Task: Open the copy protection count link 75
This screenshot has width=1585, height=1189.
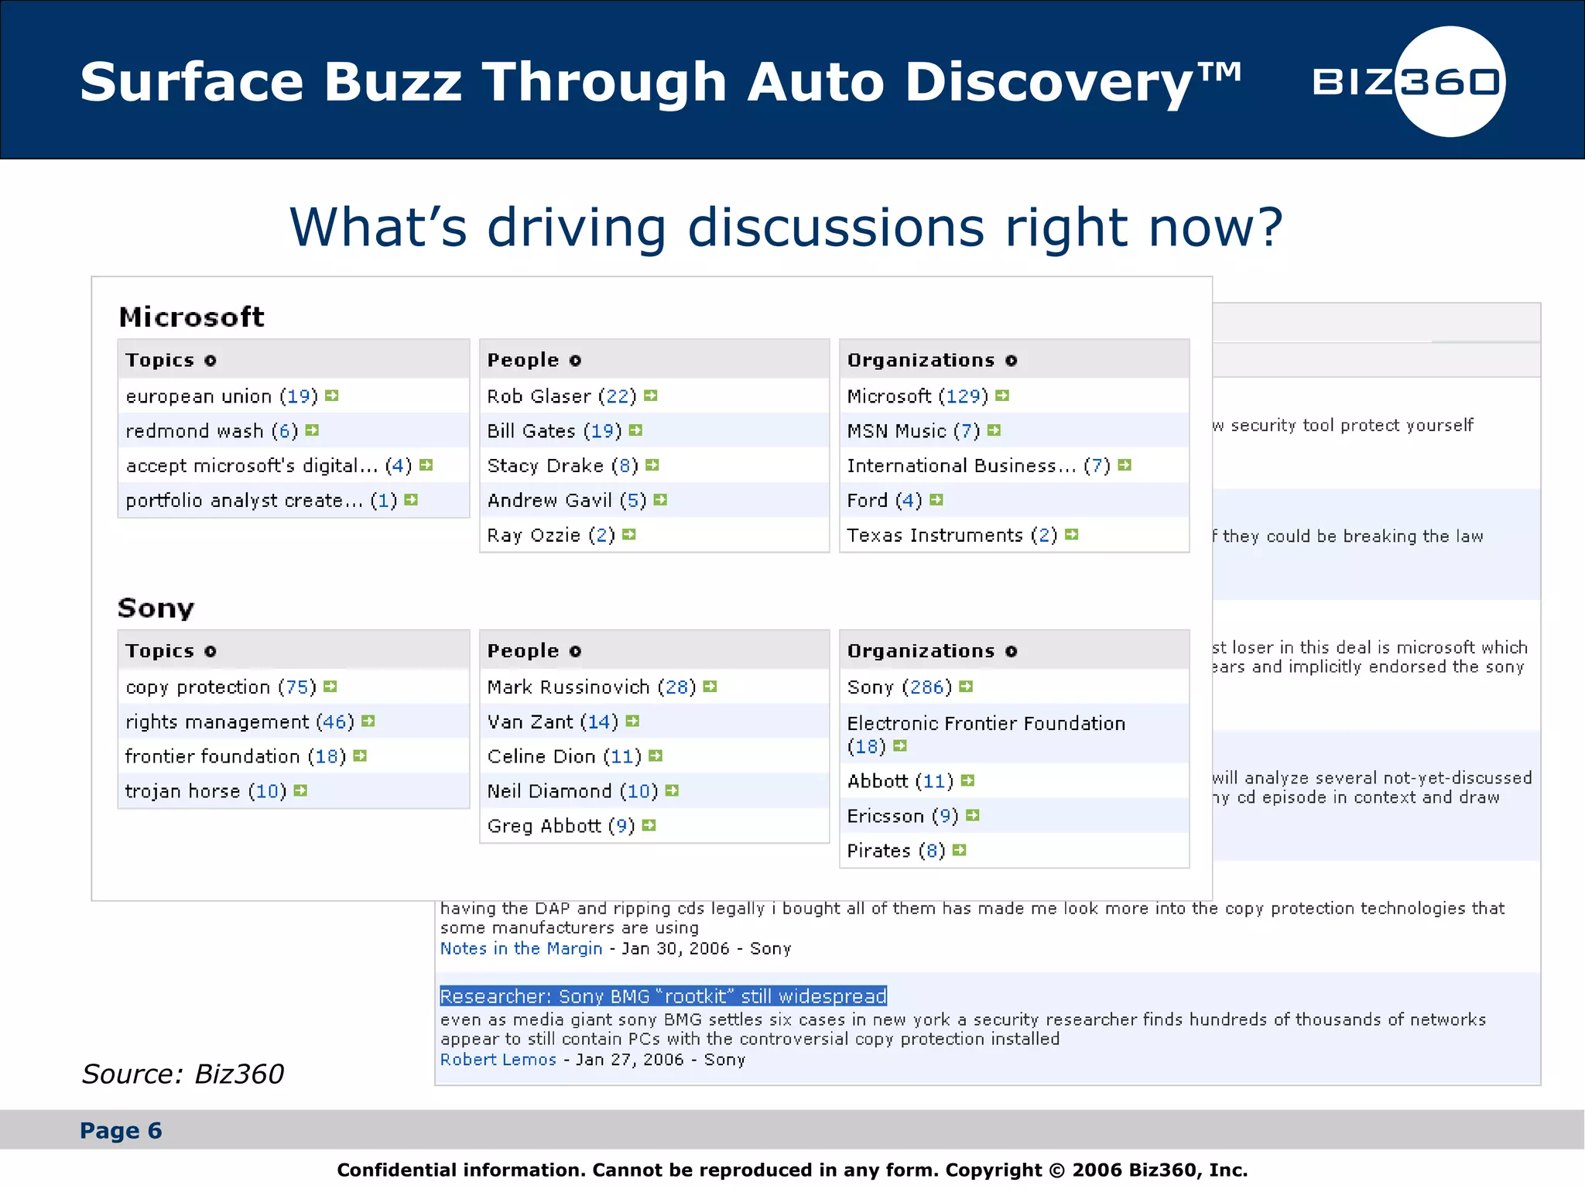Action: [x=297, y=687]
